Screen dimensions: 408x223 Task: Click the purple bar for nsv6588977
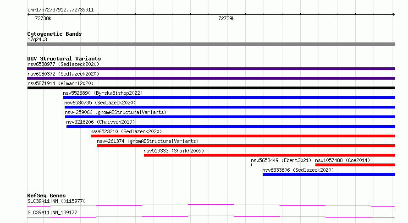[211, 69]
